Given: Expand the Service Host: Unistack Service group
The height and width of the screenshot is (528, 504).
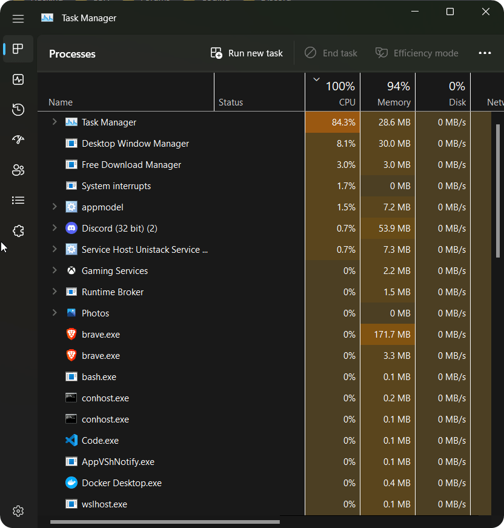Looking at the screenshot, I should pos(55,249).
